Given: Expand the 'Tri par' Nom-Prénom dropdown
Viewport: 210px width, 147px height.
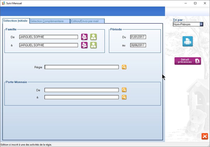Looking at the screenshot, I should [201, 24].
